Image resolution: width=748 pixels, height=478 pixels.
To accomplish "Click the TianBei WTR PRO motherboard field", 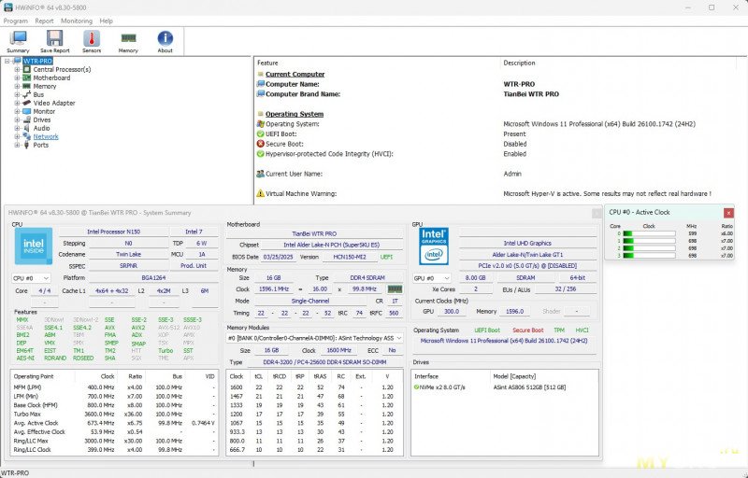I will point(314,233).
